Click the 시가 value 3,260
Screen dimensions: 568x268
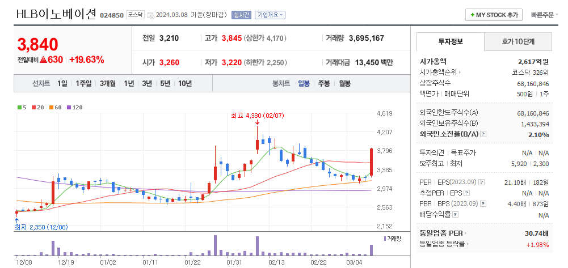[x=169, y=62]
